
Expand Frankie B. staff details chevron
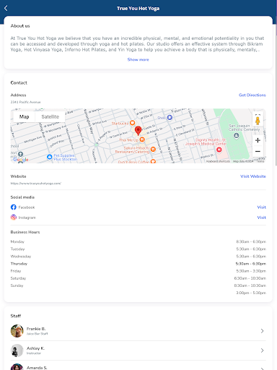coord(262,331)
